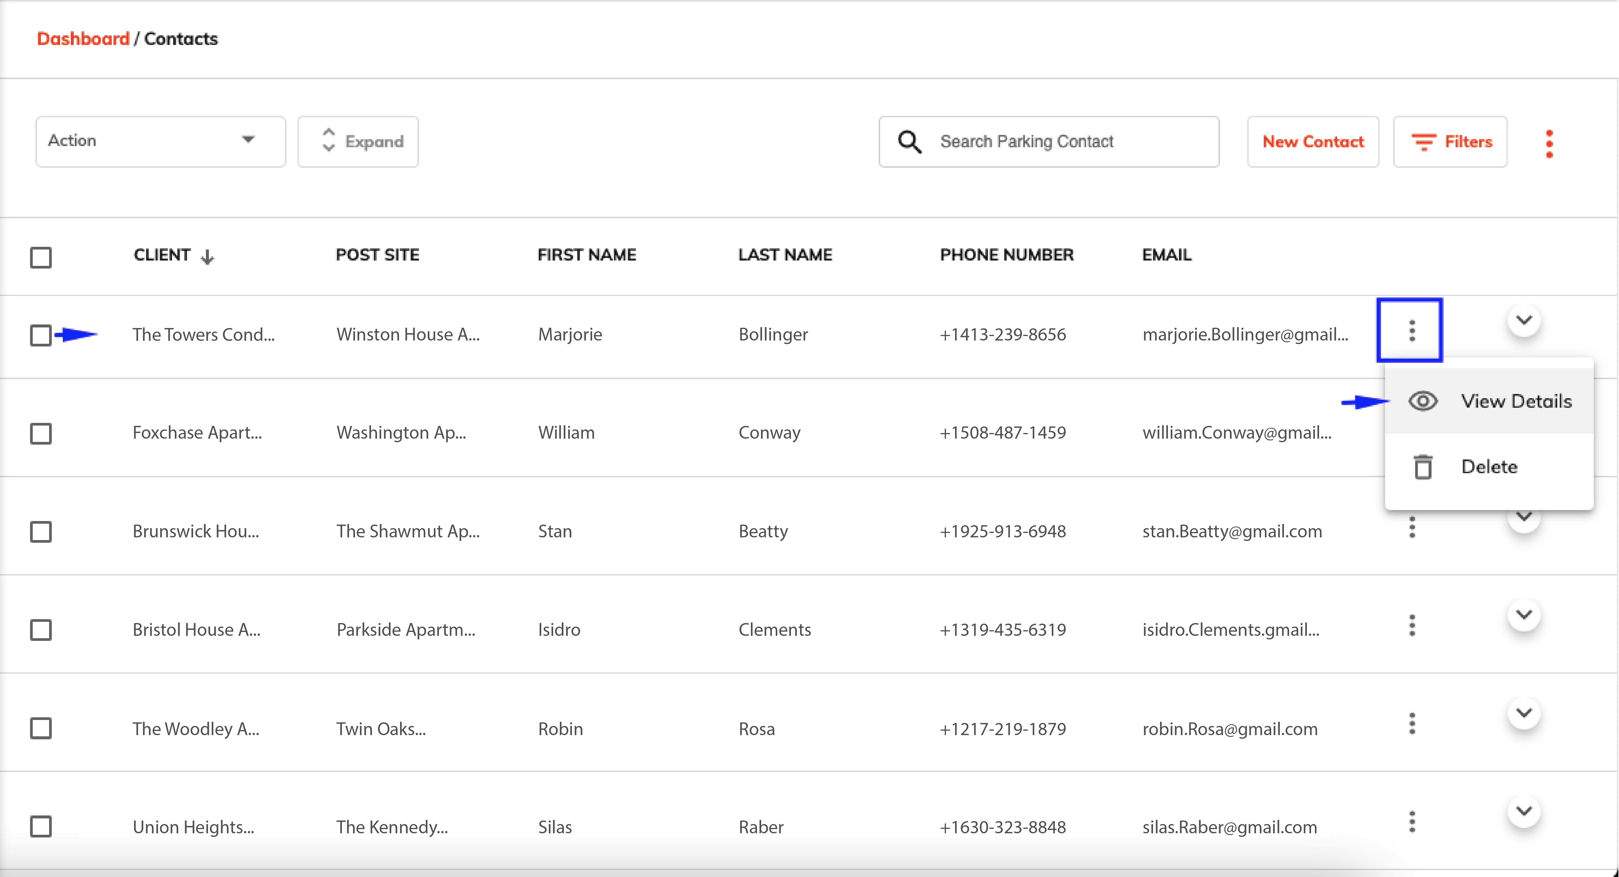Open the three-dot menu for Silas Raber
This screenshot has width=1619, height=877.
pos(1412,822)
